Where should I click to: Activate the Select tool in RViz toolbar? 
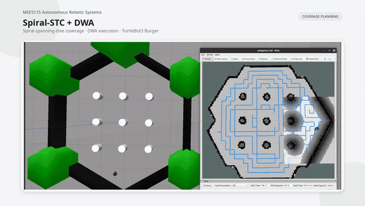(x=234, y=59)
